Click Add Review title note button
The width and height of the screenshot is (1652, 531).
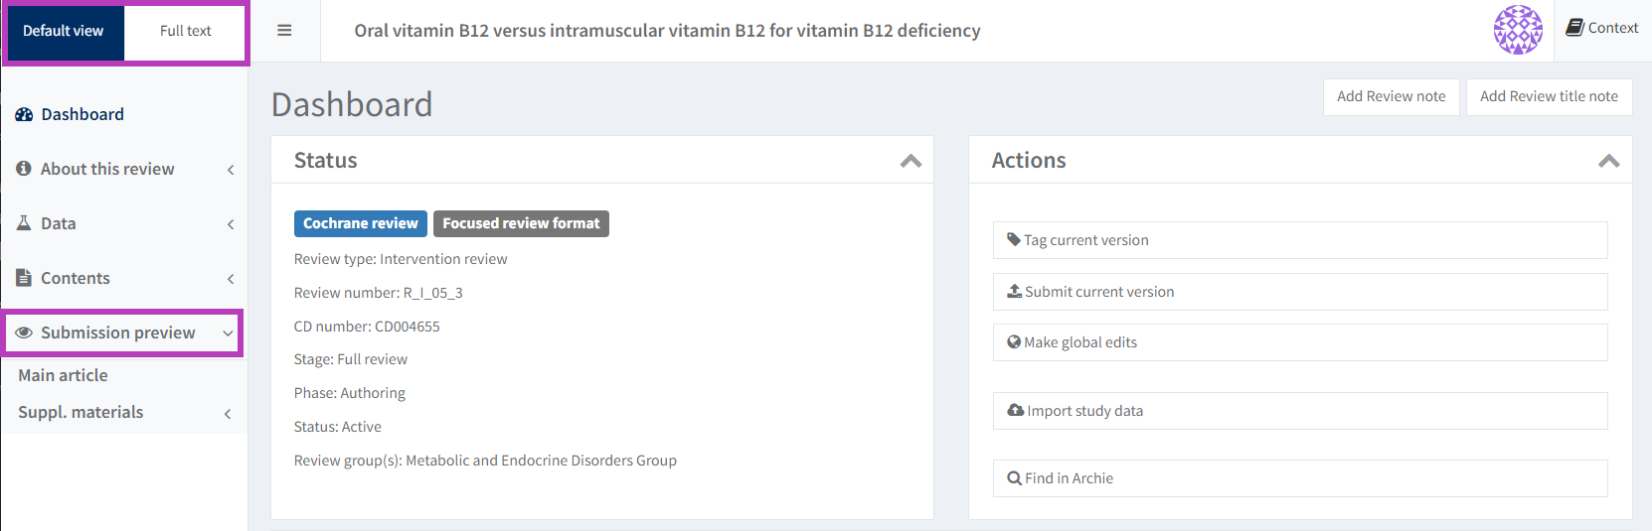1549,96
